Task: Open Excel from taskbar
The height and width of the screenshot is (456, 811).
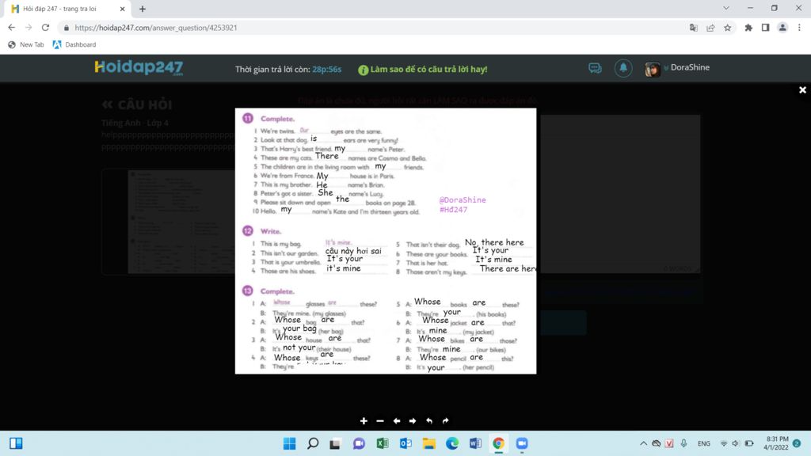Action: (x=383, y=443)
